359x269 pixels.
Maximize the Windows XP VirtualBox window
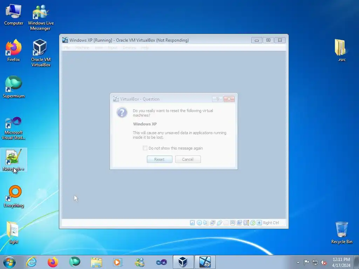[268, 40]
